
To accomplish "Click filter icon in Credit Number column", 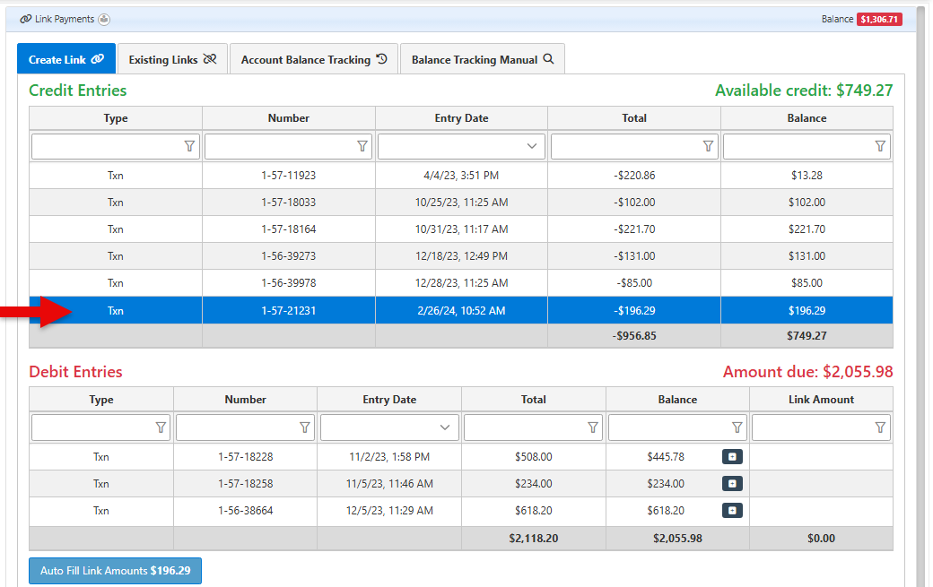I will tap(362, 146).
